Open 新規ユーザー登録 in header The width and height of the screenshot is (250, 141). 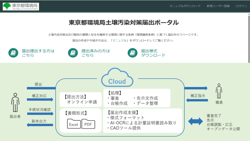point(218,6)
